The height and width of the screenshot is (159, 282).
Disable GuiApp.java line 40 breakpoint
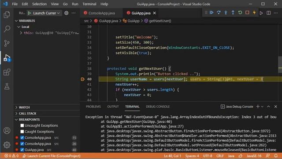click(x=22, y=150)
